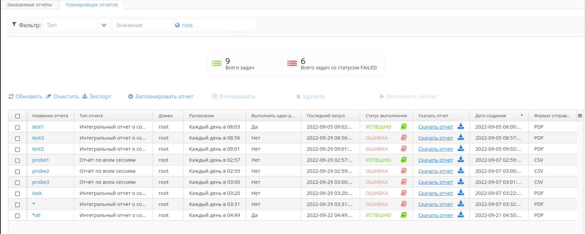Click the red error log icon for test3
585x234 pixels.
pyautogui.click(x=404, y=138)
